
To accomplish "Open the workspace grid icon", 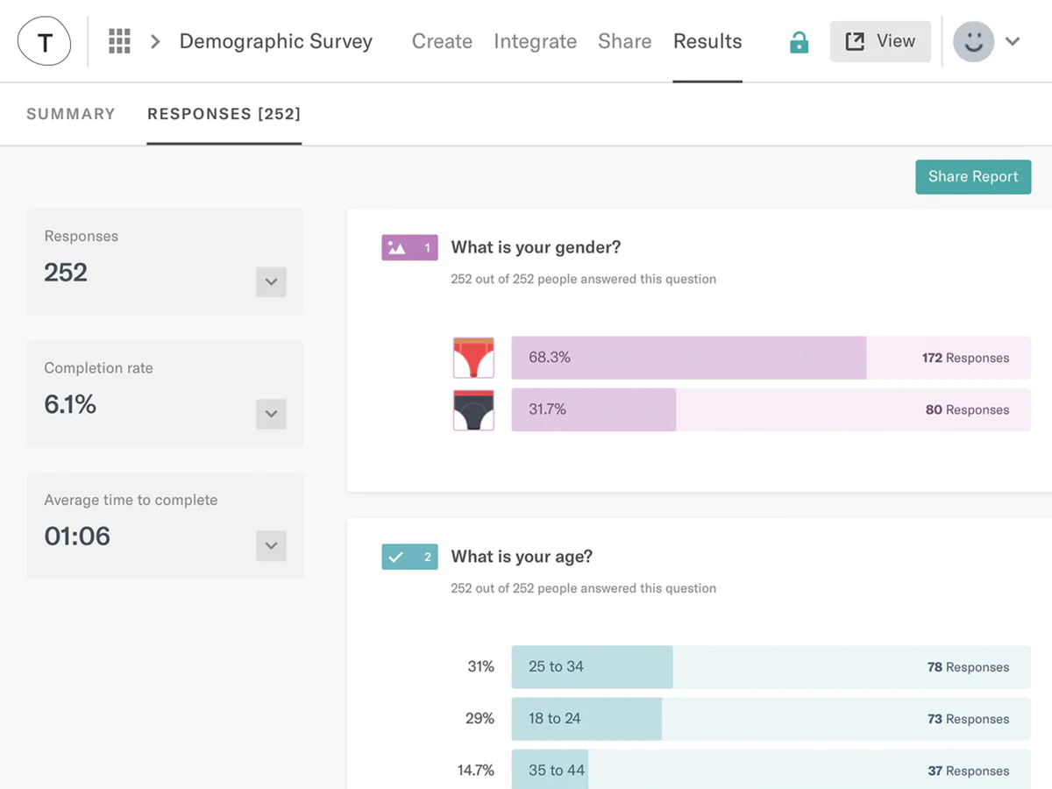I will 119,41.
